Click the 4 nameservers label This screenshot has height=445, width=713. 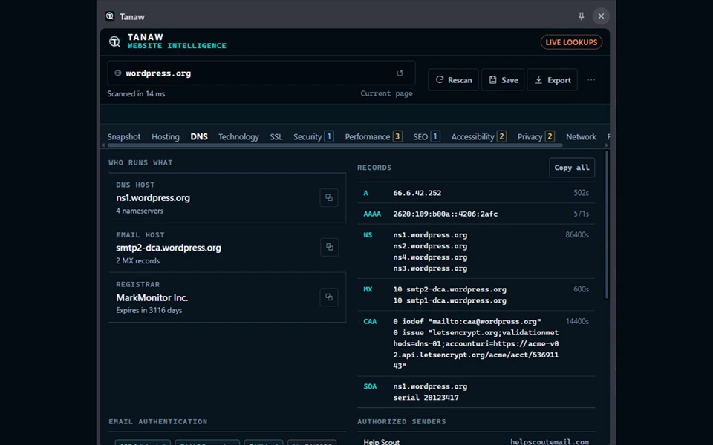point(139,211)
